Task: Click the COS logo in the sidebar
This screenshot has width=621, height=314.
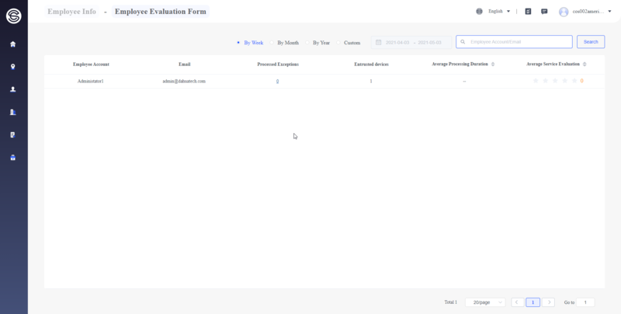Action: (x=13, y=16)
